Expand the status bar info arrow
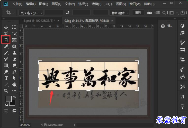 pyautogui.click(x=75, y=125)
